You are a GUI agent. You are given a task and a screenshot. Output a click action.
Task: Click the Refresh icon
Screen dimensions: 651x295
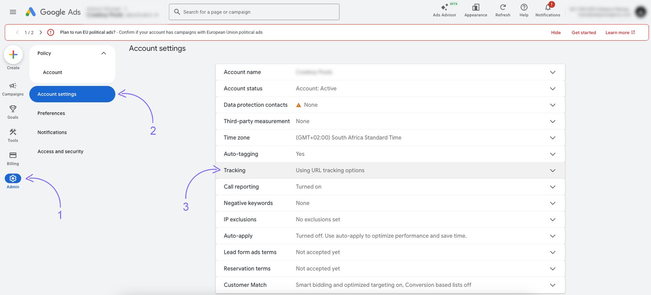click(503, 8)
